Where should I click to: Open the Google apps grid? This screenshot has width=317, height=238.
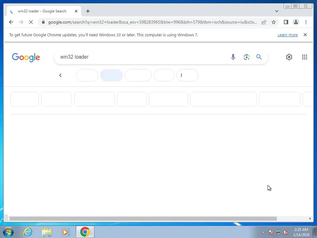click(x=305, y=57)
